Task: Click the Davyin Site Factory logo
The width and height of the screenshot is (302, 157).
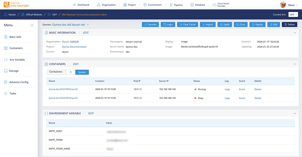Action: pyautogui.click(x=17, y=5)
